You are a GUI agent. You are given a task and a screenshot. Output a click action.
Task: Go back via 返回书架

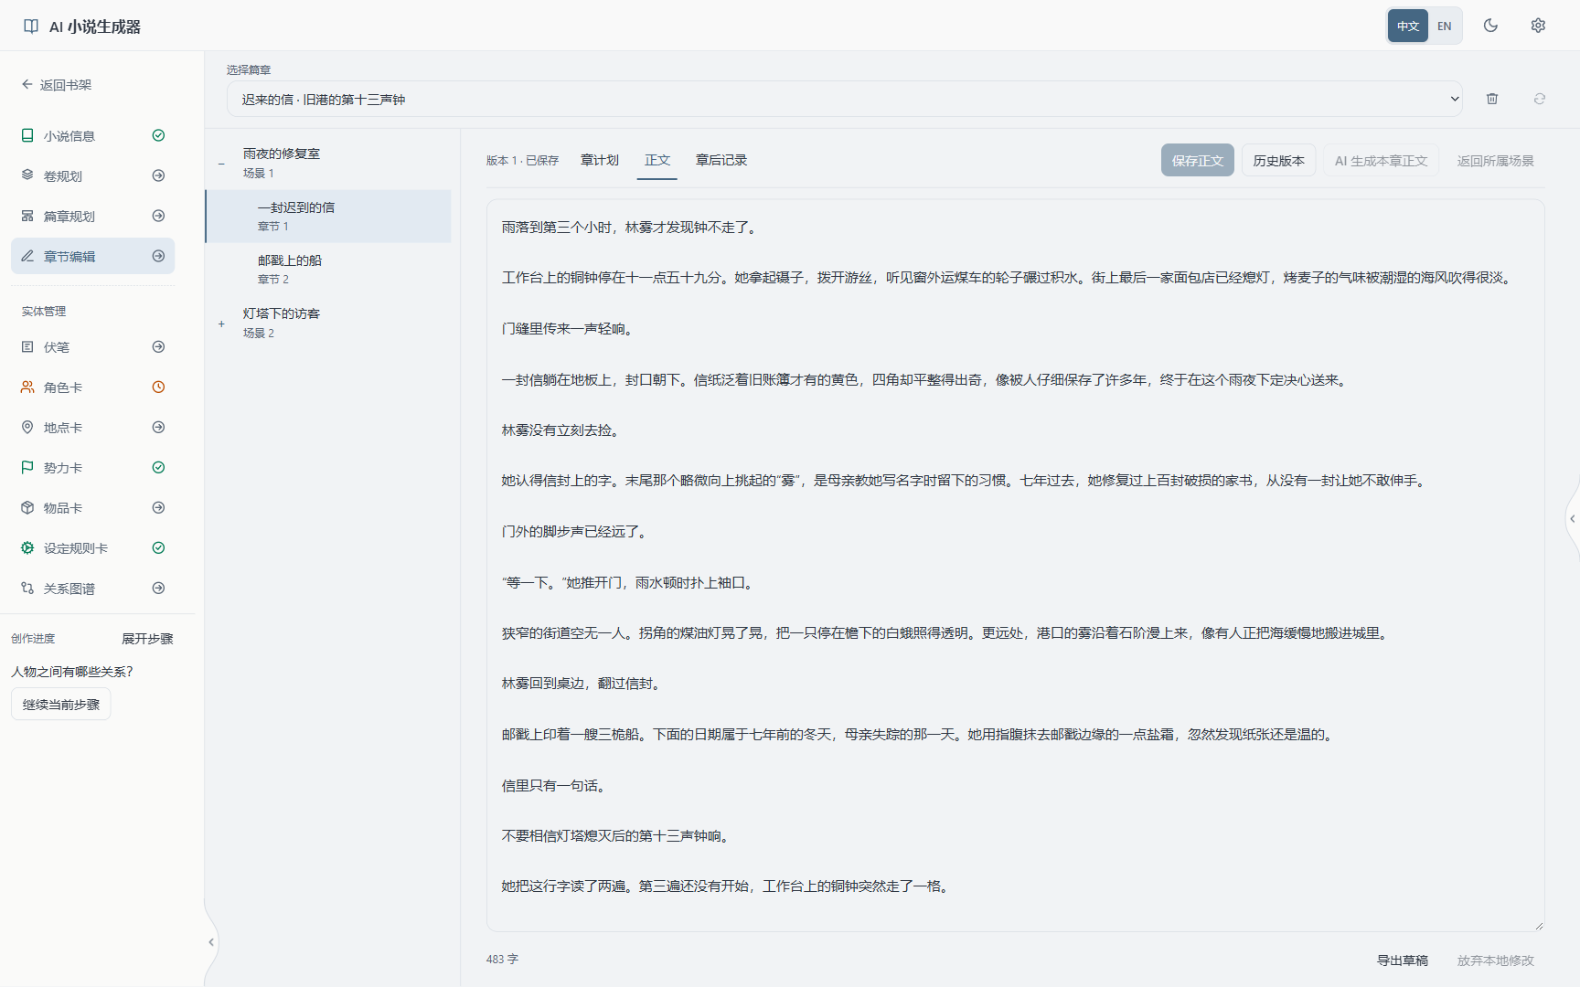pyautogui.click(x=57, y=85)
